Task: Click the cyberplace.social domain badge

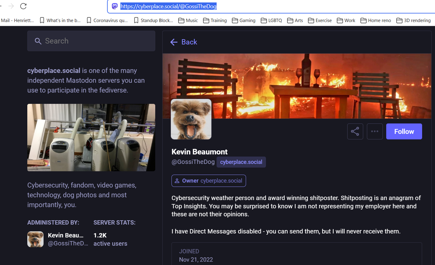Action: (x=241, y=162)
